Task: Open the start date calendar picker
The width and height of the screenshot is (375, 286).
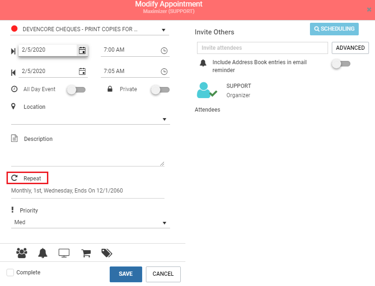Action: click(82, 51)
